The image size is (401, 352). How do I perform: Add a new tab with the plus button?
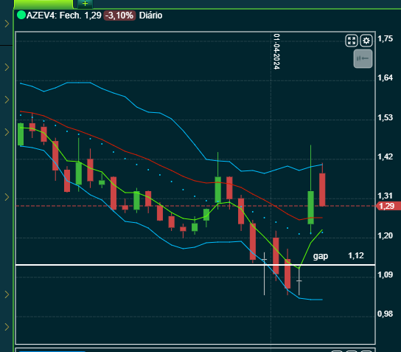point(85,4)
